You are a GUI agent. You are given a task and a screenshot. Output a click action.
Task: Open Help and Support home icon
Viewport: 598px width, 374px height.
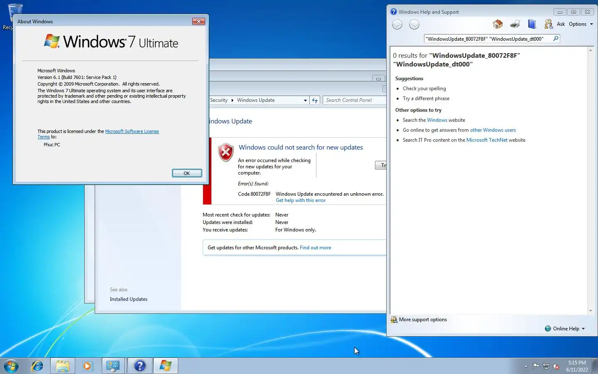click(498, 24)
